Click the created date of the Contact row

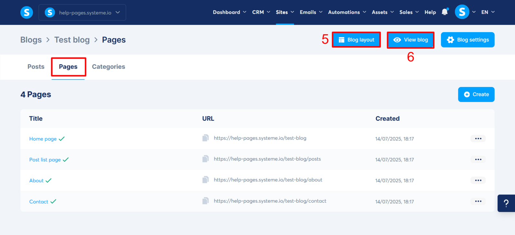tap(395, 202)
